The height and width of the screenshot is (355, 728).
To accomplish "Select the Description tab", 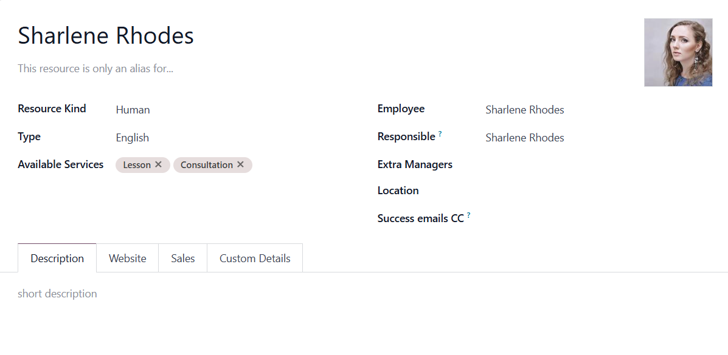I will pyautogui.click(x=57, y=258).
